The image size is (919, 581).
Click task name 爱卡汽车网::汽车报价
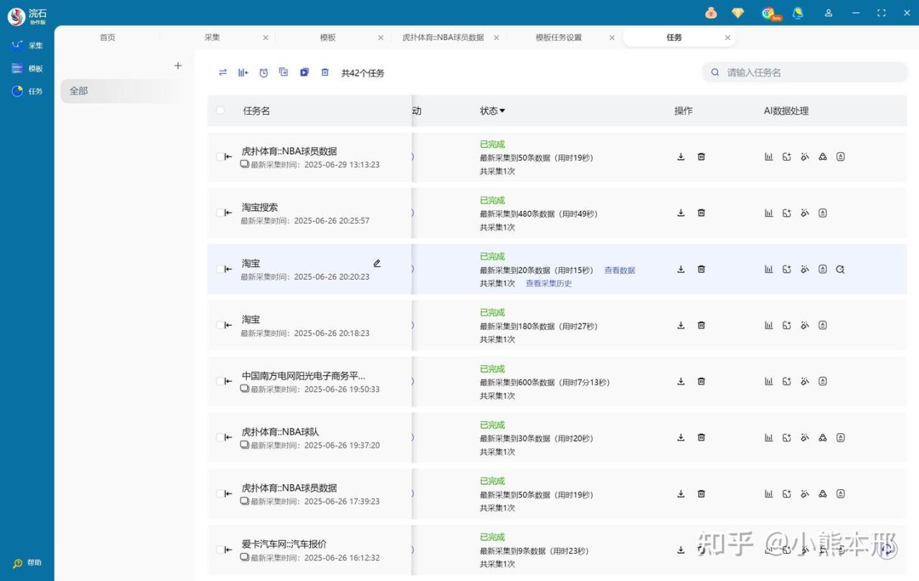284,544
